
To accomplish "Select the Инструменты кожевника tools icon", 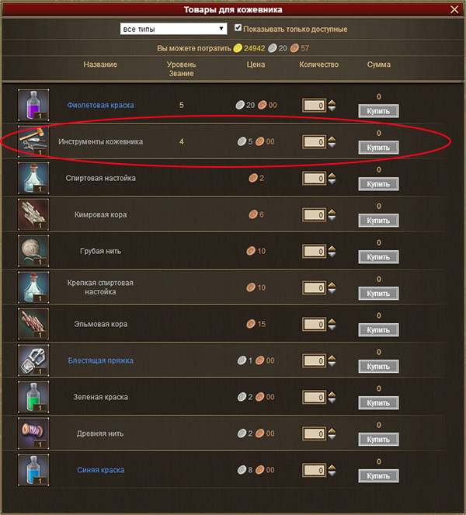I will [x=33, y=141].
